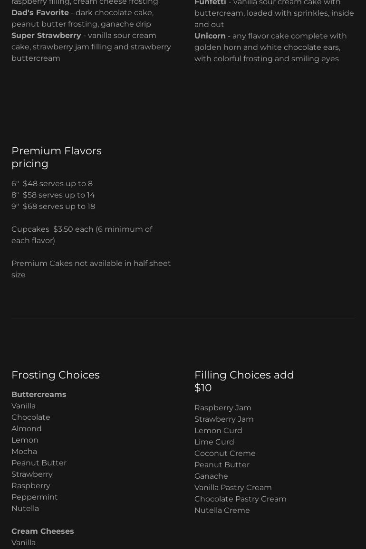
Task: Click the Raspberry Jam filling
Action: (x=223, y=408)
